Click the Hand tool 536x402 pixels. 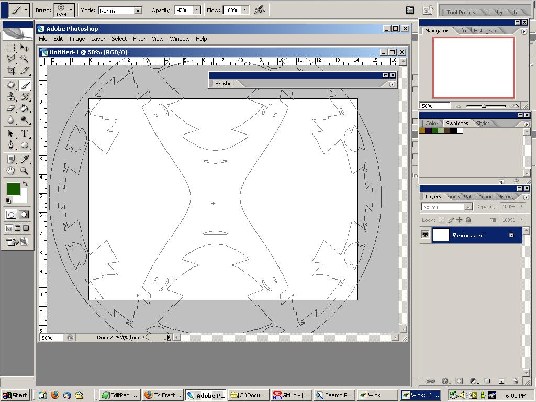[x=10, y=171]
